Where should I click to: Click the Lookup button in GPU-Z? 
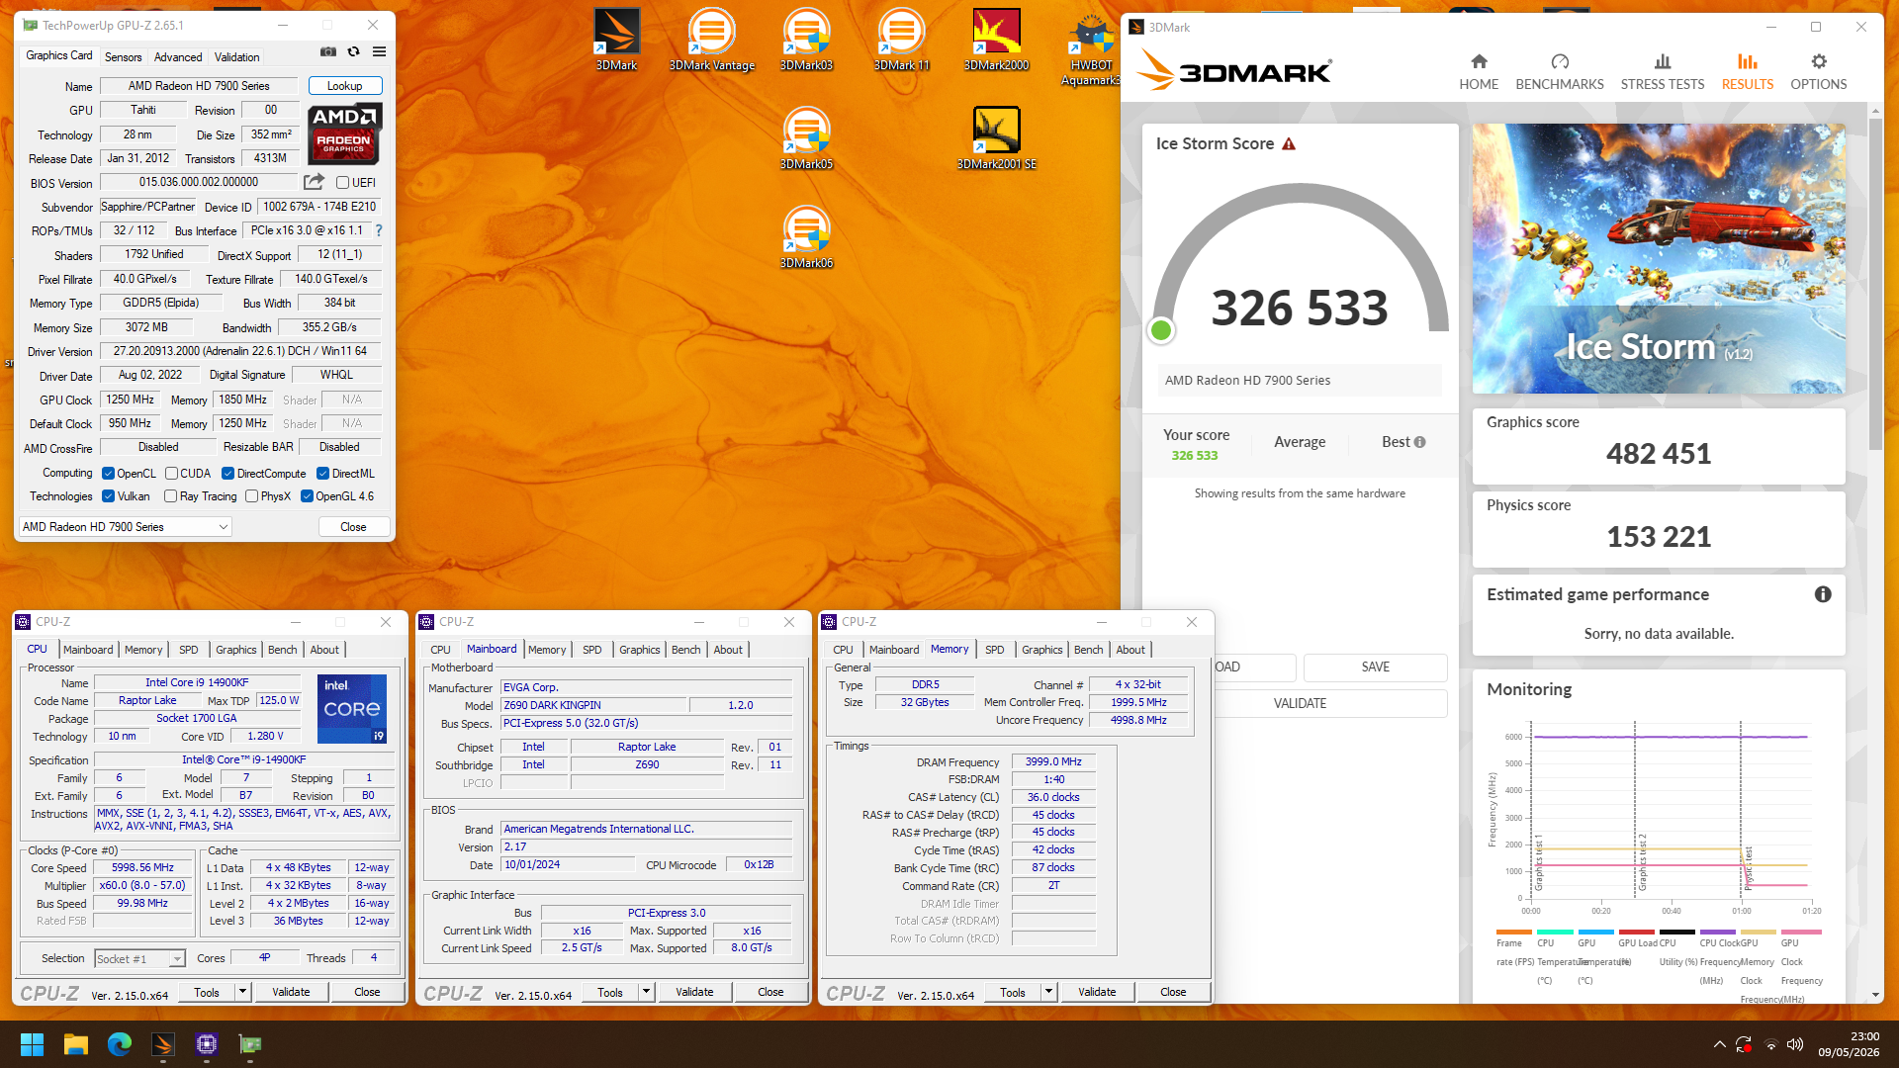coord(345,86)
